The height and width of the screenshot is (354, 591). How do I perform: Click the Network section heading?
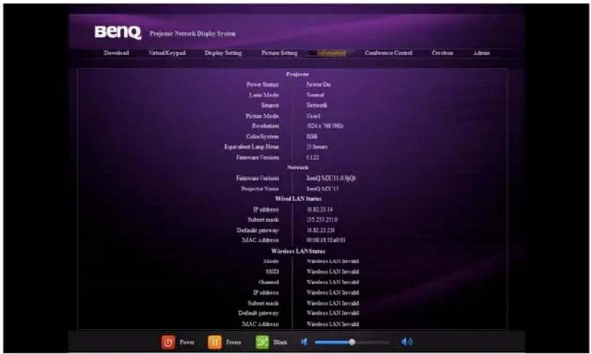298,167
